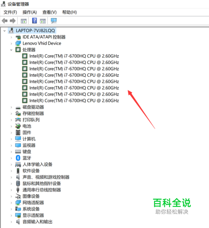209x228 pixels.
Task: Select the 系统设备 tree label
Action: [x=31, y=209]
